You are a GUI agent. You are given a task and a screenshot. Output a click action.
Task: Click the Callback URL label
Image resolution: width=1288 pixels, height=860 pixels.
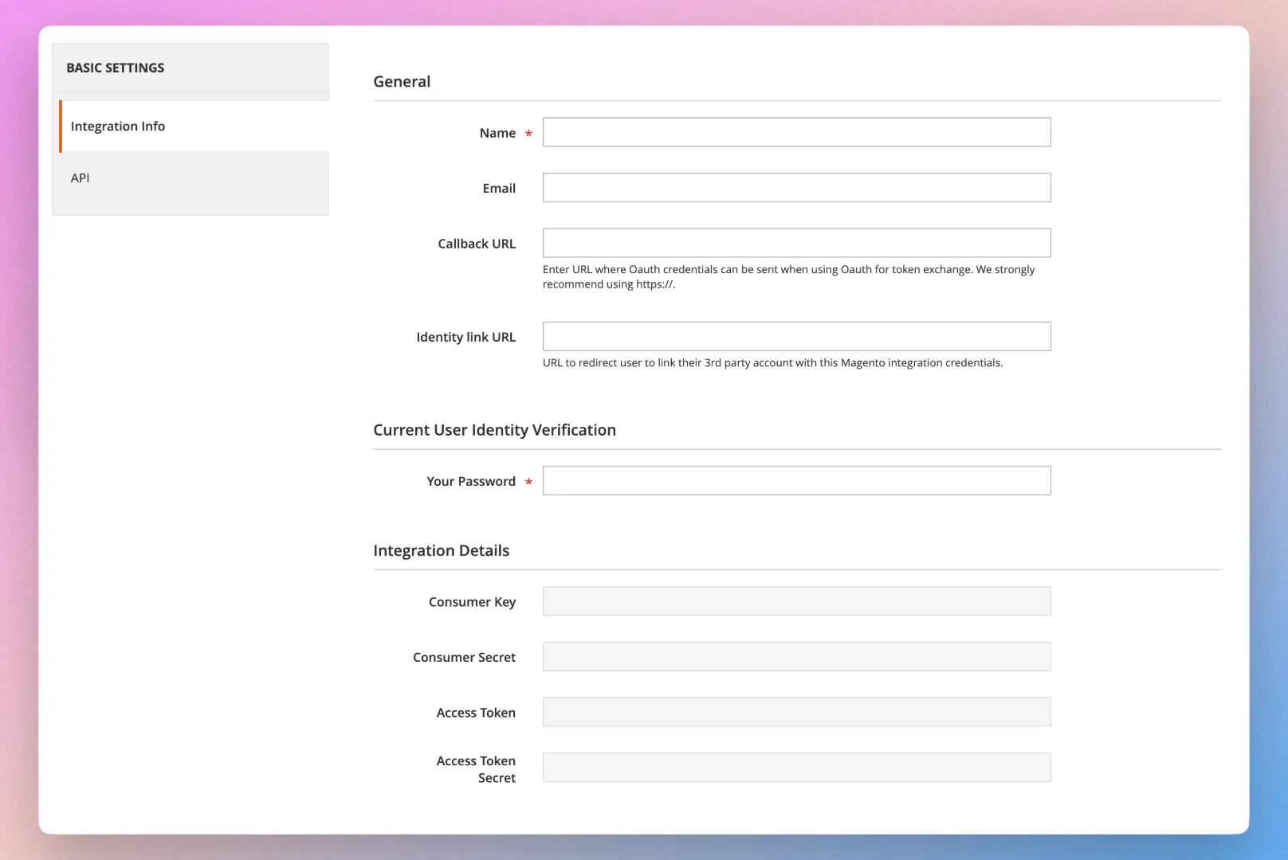[x=477, y=244]
